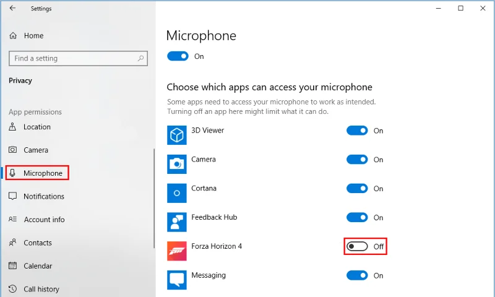Screen dimensions: 495x297
Task: Disable microphone access for 3D Viewer
Action: click(x=357, y=131)
